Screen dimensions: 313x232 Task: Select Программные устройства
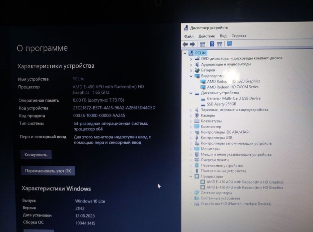pos(223,171)
